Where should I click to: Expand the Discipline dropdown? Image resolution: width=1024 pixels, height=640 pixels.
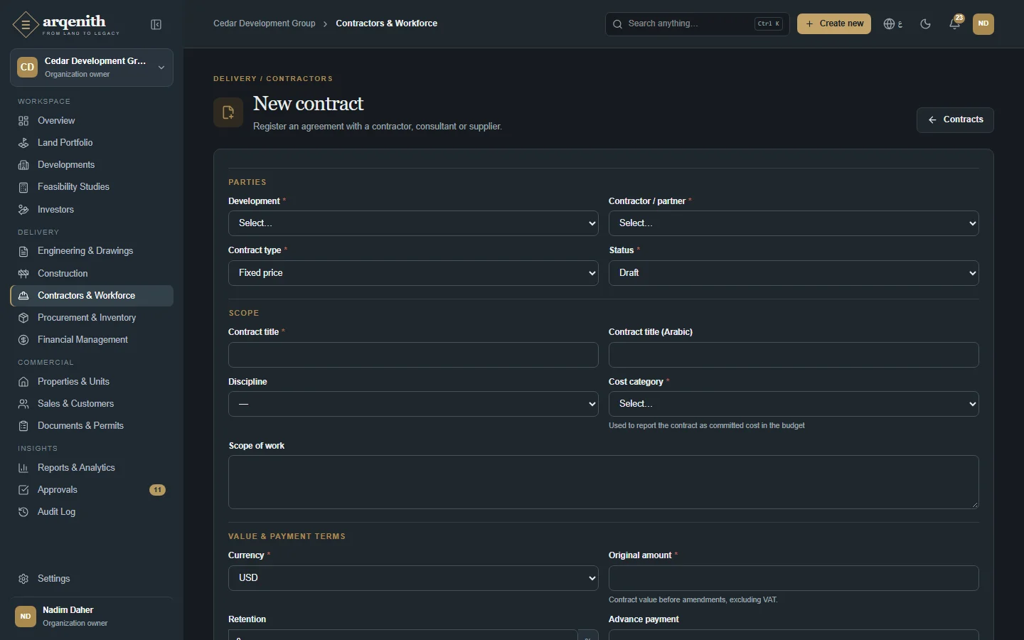(413, 404)
